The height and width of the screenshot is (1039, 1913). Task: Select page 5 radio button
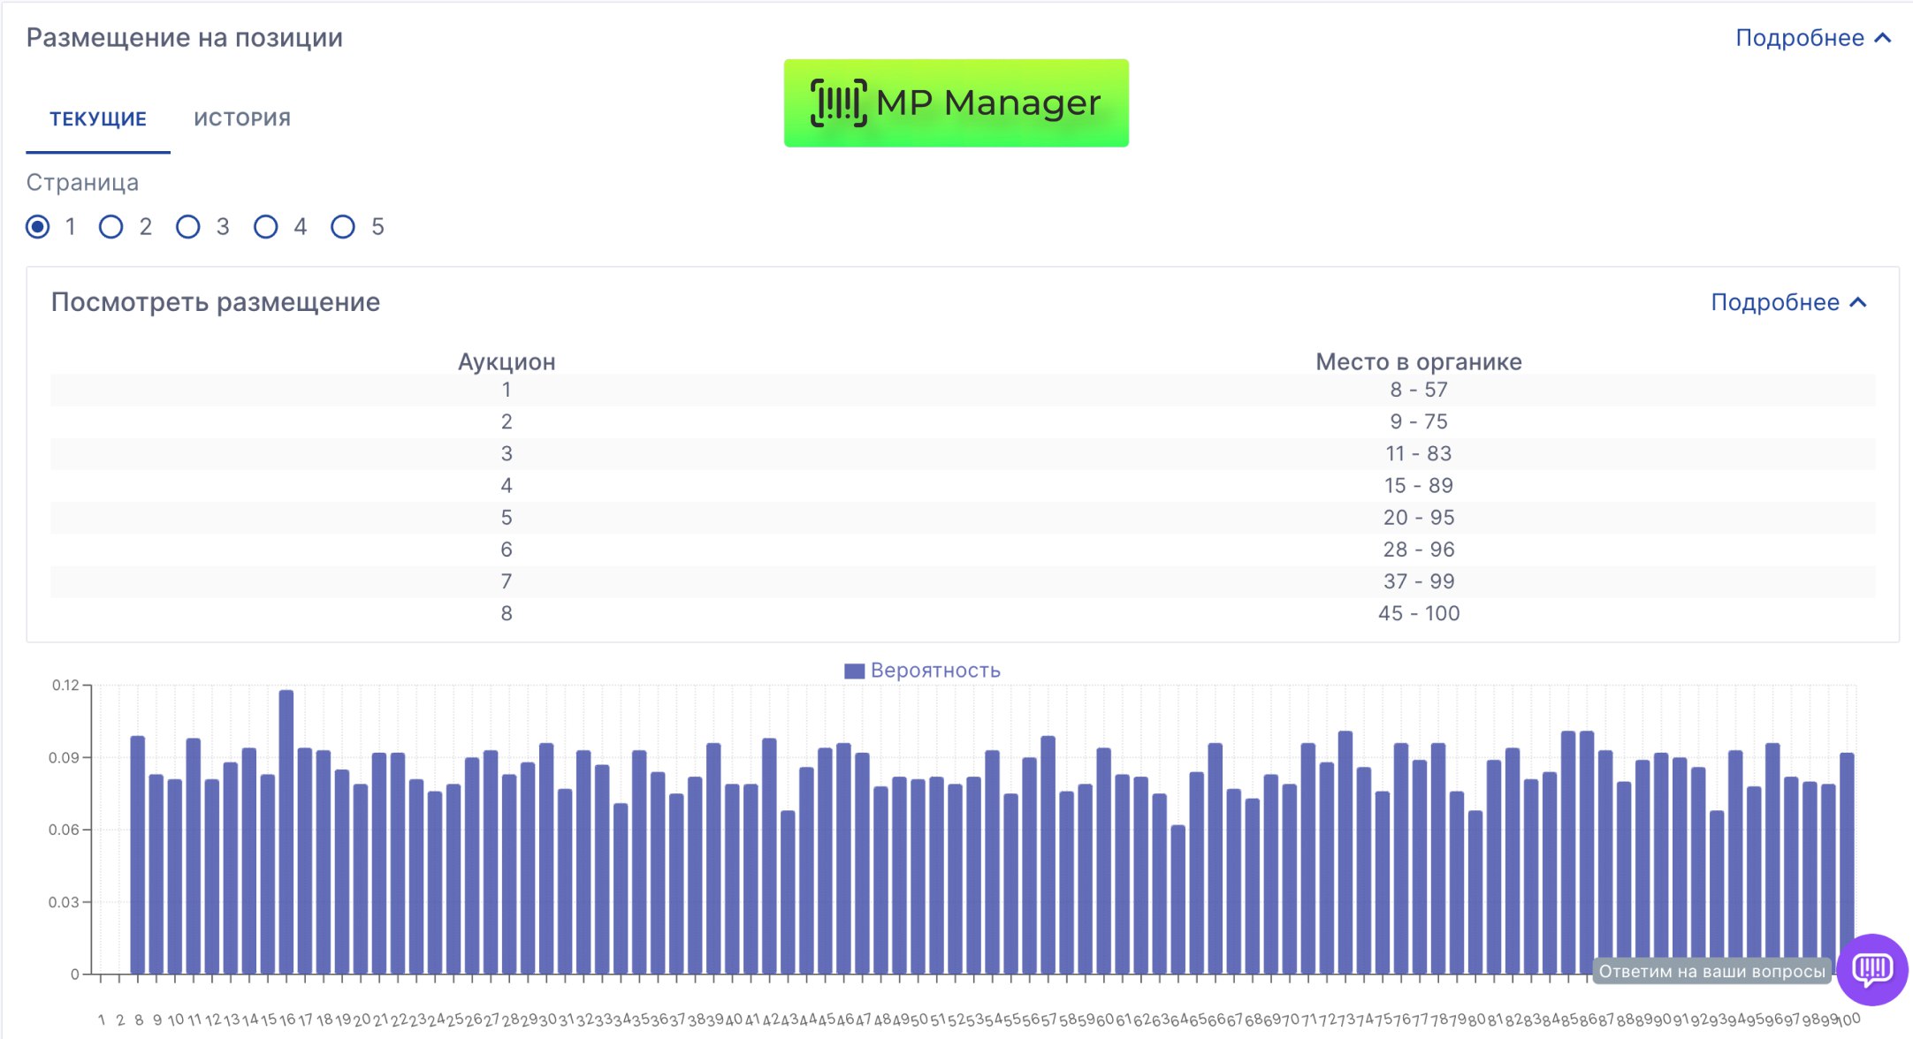tap(343, 227)
